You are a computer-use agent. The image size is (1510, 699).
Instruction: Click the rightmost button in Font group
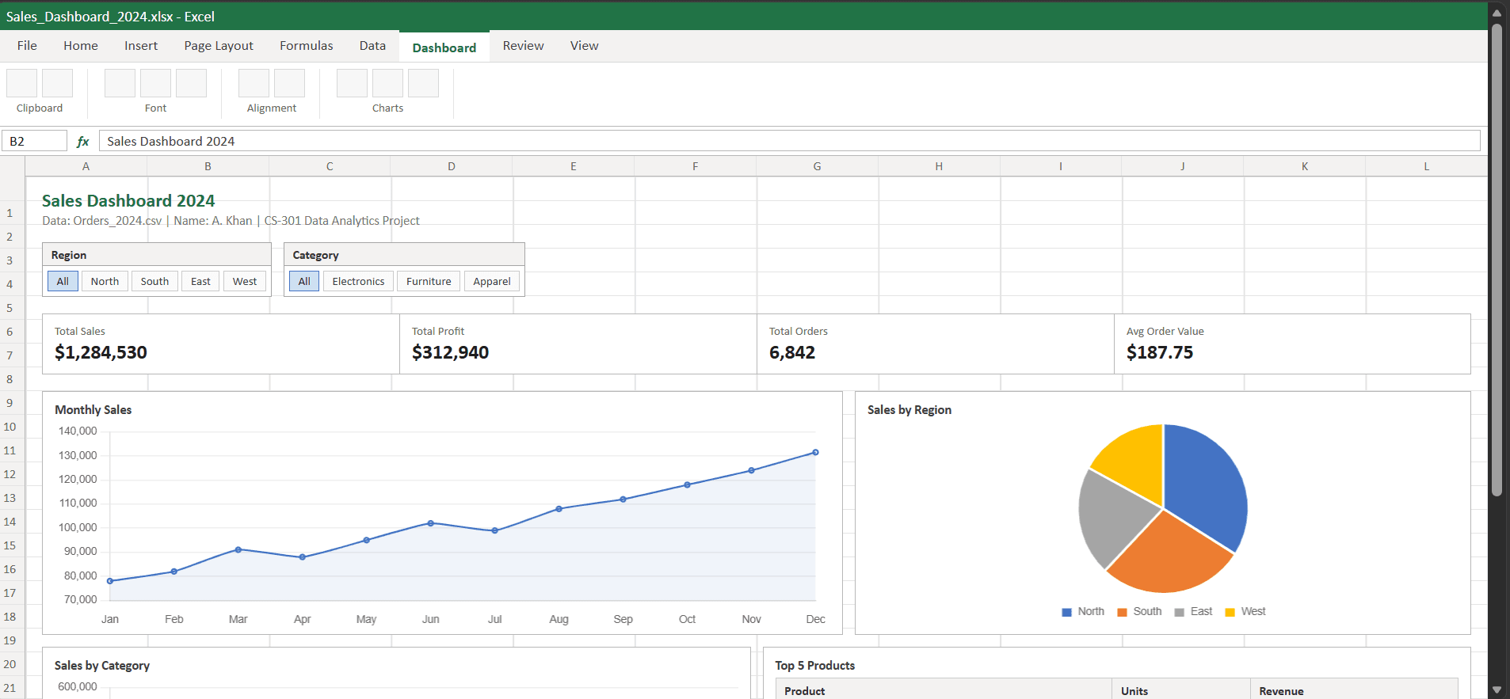191,83
